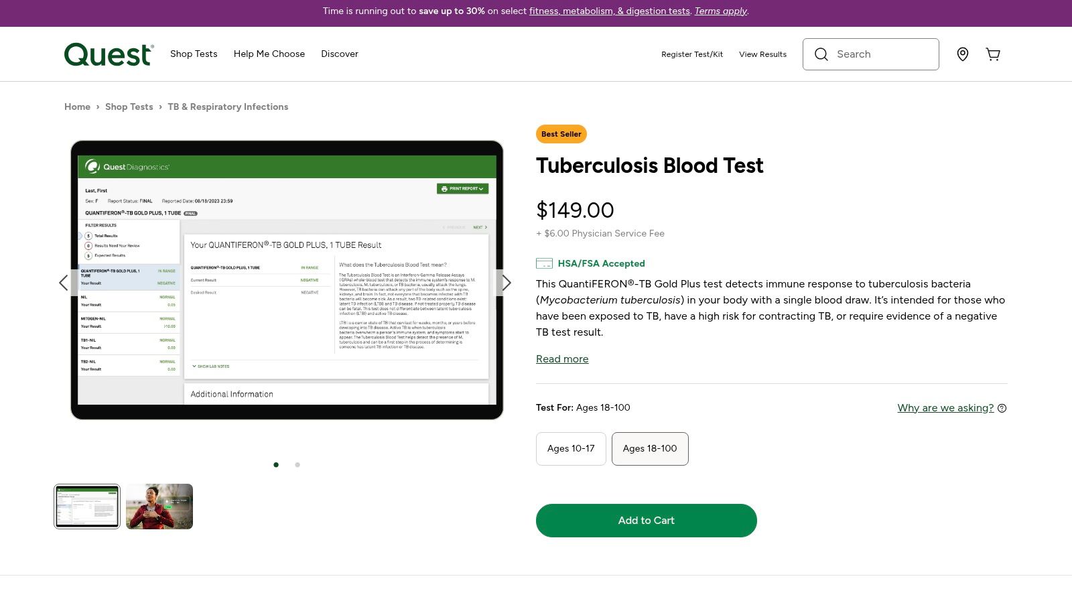
Task: Click the question mark help icon
Action: click(1002, 408)
